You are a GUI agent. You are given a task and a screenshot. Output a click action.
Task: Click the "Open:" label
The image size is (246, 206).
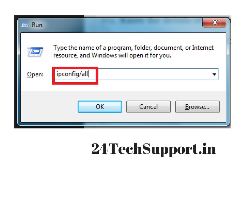(35, 74)
